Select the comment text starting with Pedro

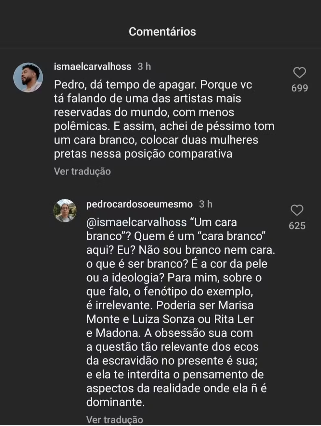point(164,119)
